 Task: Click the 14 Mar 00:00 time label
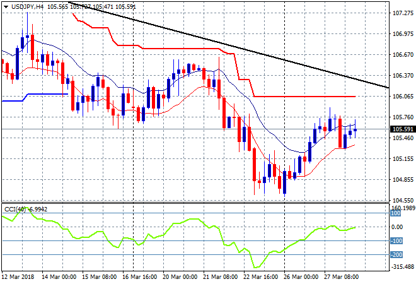click(x=59, y=277)
